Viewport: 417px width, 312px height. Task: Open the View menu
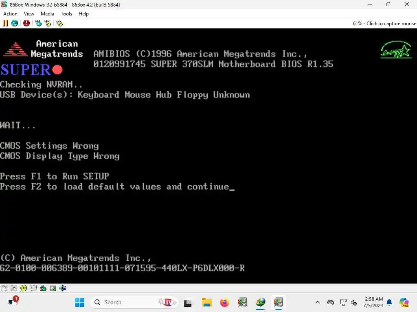click(29, 14)
